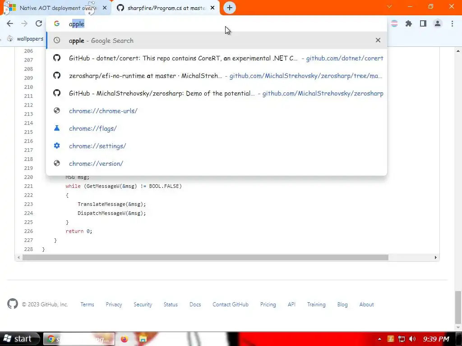Select the apple - Google Search suggestion
This screenshot has height=346, width=462.
[217, 40]
